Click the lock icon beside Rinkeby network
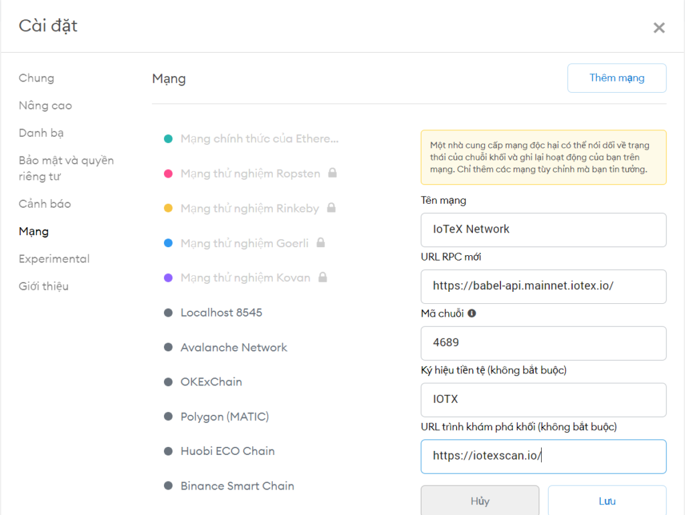Viewport: 685px width, 515px height. (x=331, y=208)
